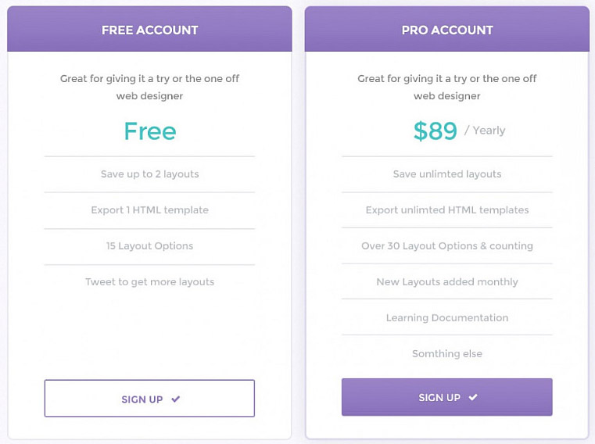Click Save unlimted layouts feature
Screen dimensions: 595x444
point(446,174)
